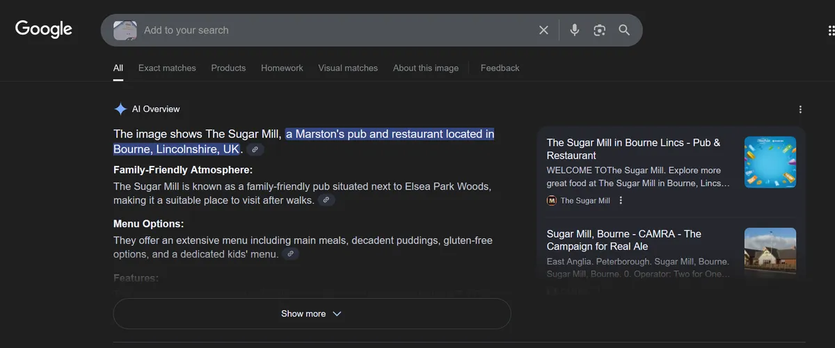Open source link chip after kids' menu
Screen dimensions: 835x348
(291, 254)
